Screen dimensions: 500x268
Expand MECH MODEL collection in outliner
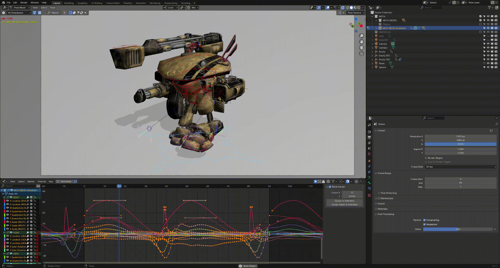click(x=376, y=20)
